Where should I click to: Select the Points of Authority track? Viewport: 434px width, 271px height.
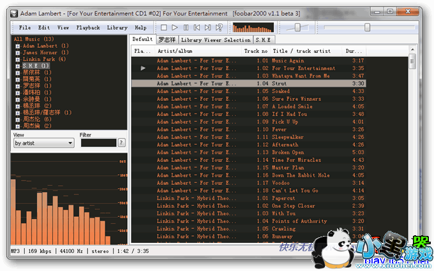tap(248, 221)
